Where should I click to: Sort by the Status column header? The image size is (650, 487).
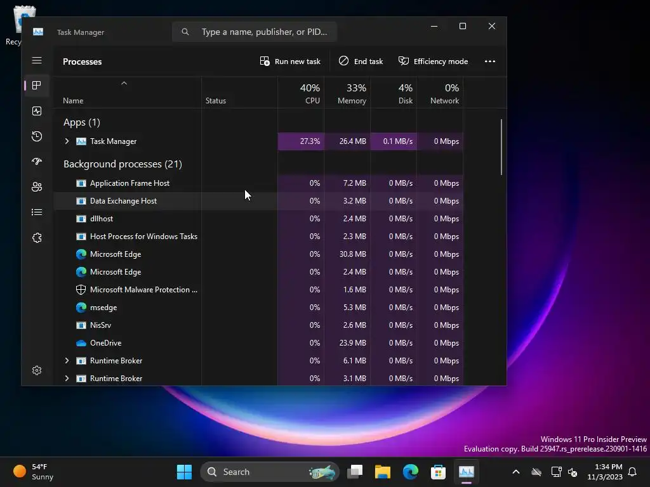(239, 93)
